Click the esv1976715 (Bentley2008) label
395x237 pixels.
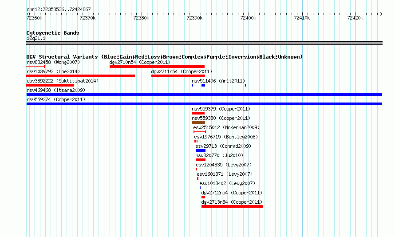click(x=226, y=137)
